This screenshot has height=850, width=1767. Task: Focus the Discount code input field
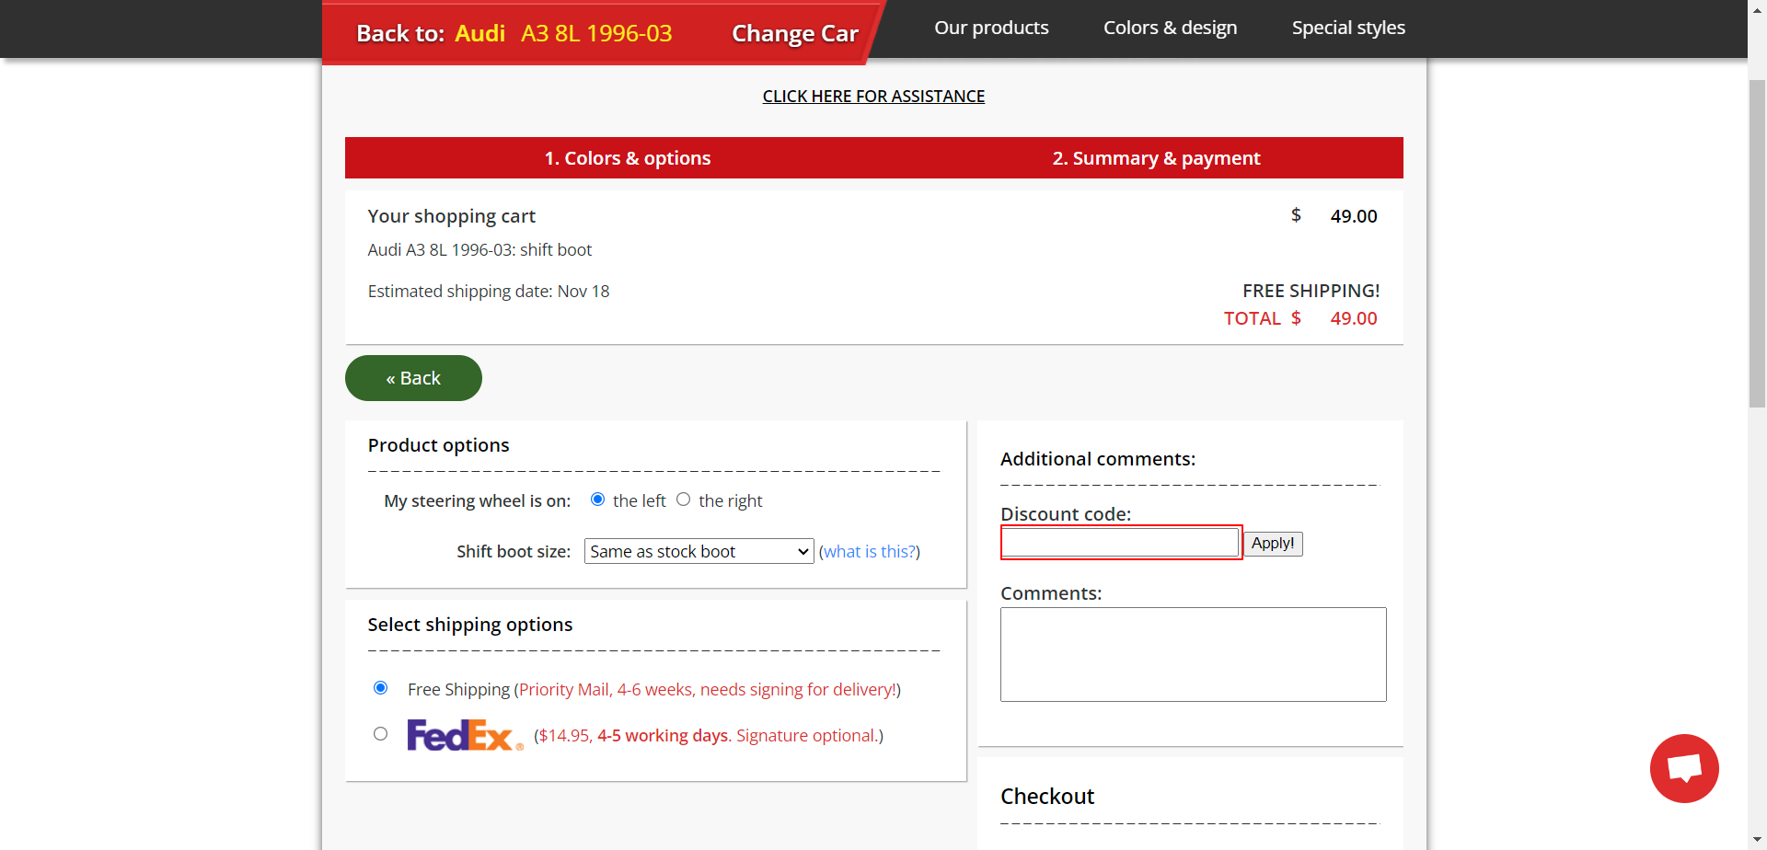click(1121, 543)
